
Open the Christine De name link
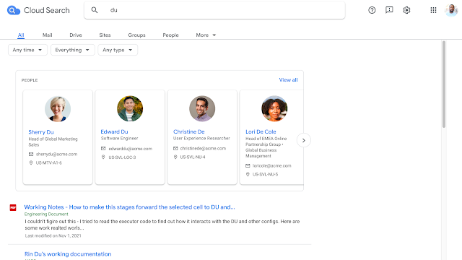coord(189,131)
